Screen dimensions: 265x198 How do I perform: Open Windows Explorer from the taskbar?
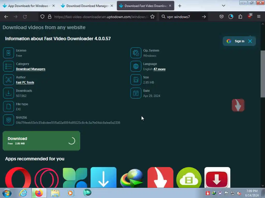tap(55, 193)
